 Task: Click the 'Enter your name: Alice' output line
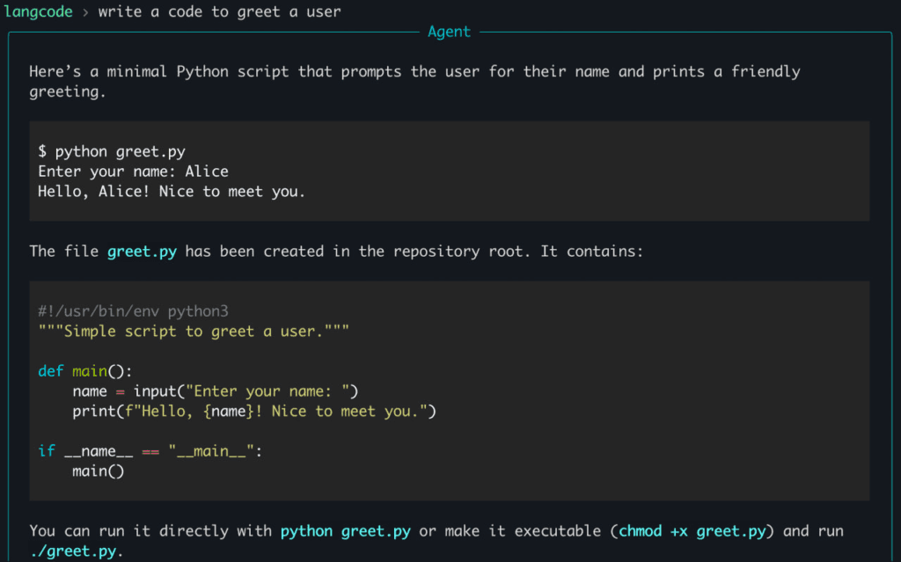pyautogui.click(x=133, y=172)
